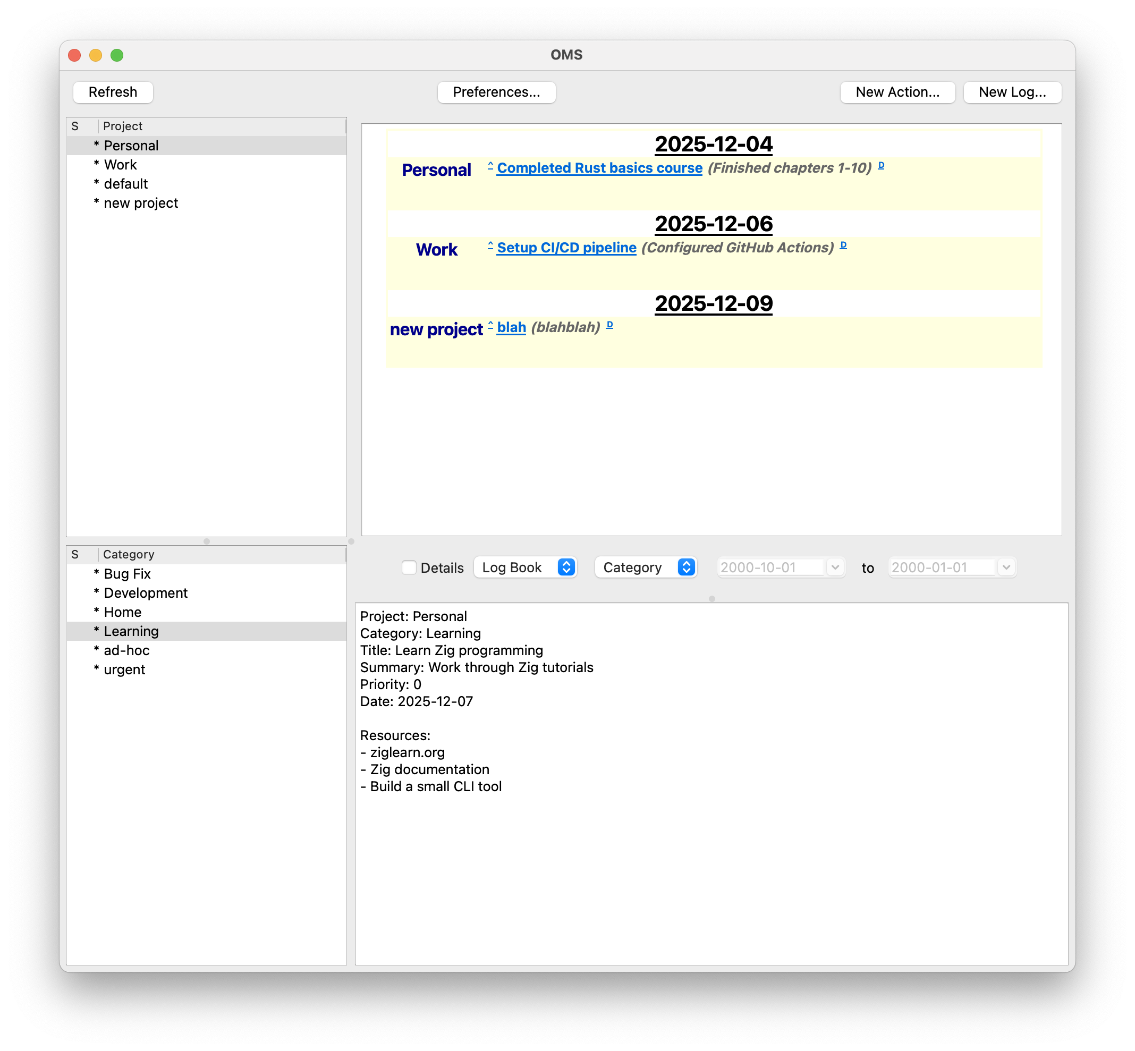Click the D icon after blahblah

(609, 325)
